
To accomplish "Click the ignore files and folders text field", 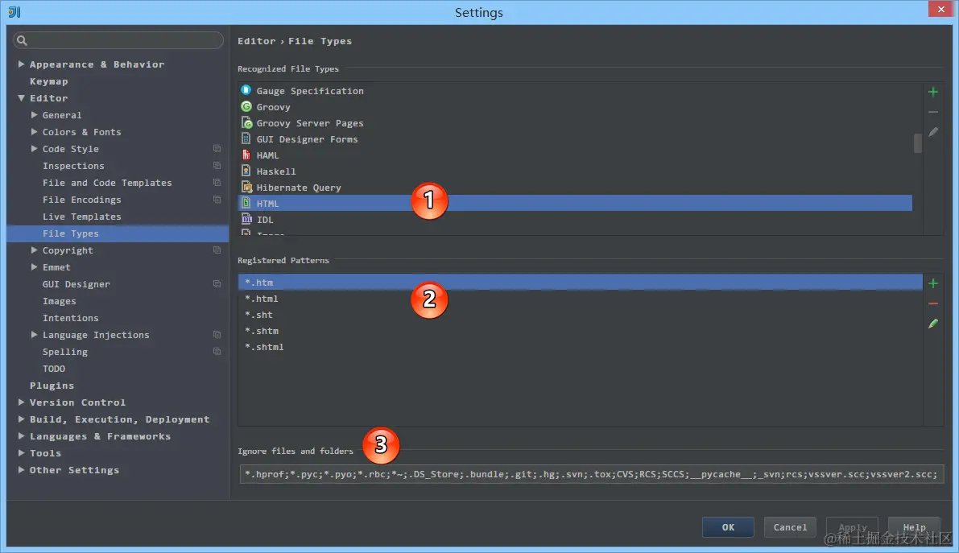I will pyautogui.click(x=564, y=474).
